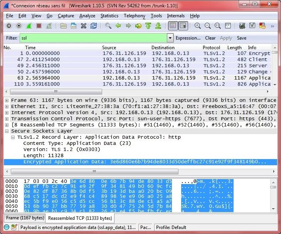Open the filter history dropdown arrow
281x234 pixels.
170,38
